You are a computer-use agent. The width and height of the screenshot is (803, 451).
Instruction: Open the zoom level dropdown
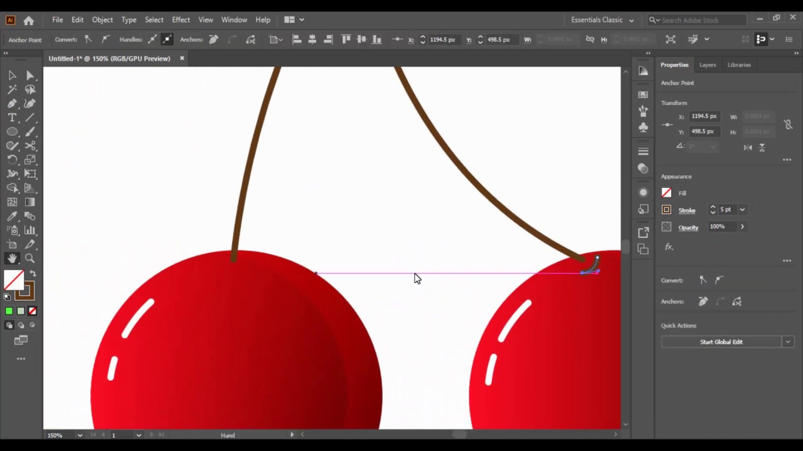pyautogui.click(x=80, y=435)
